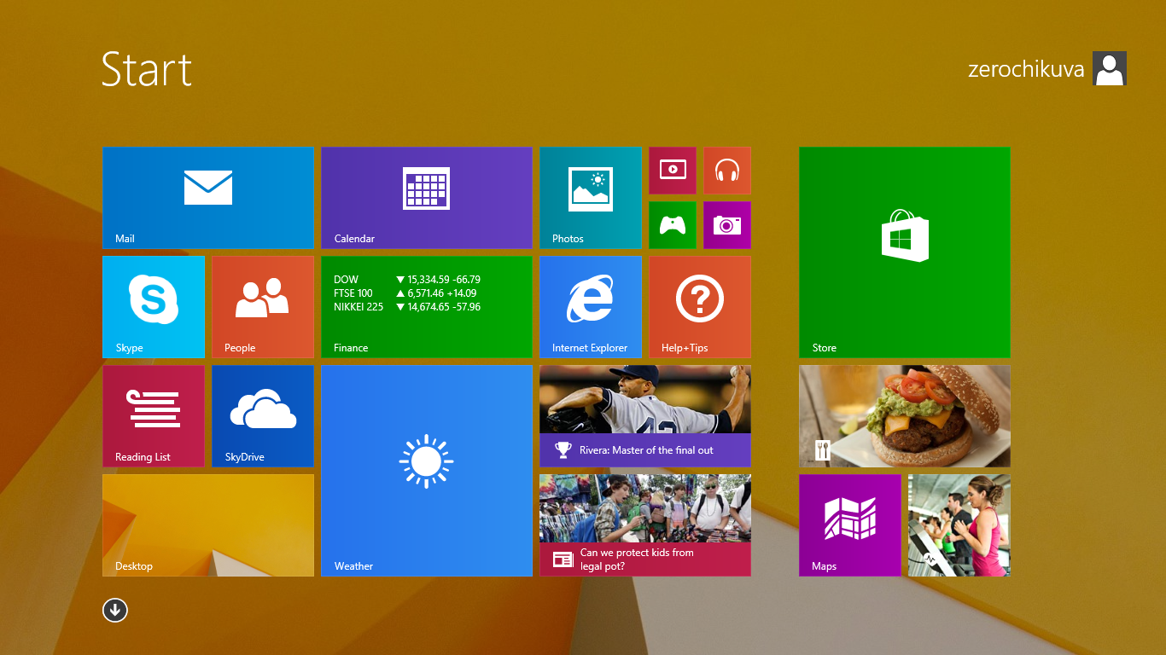The height and width of the screenshot is (655, 1166).
Task: Open the Finance stock tile
Action: pos(427,307)
